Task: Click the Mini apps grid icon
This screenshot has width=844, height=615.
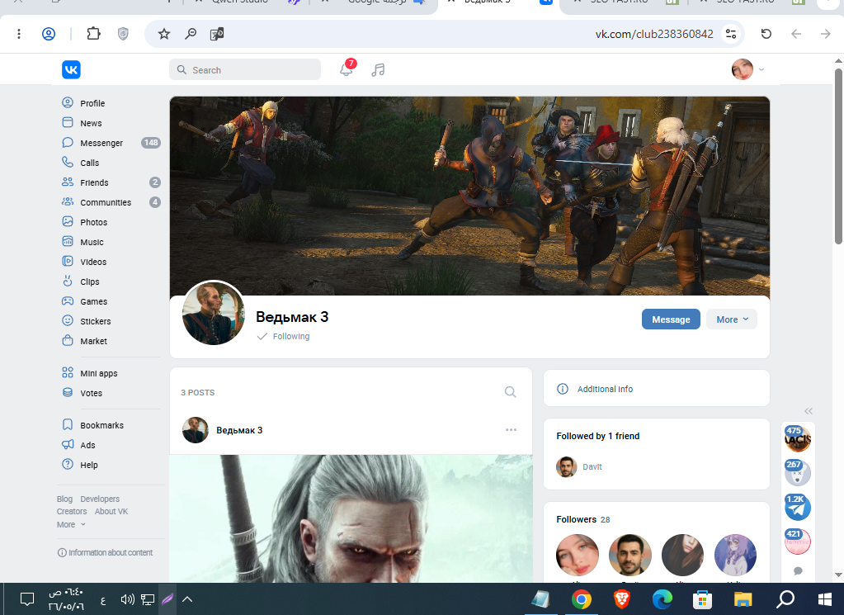Action: tap(68, 372)
